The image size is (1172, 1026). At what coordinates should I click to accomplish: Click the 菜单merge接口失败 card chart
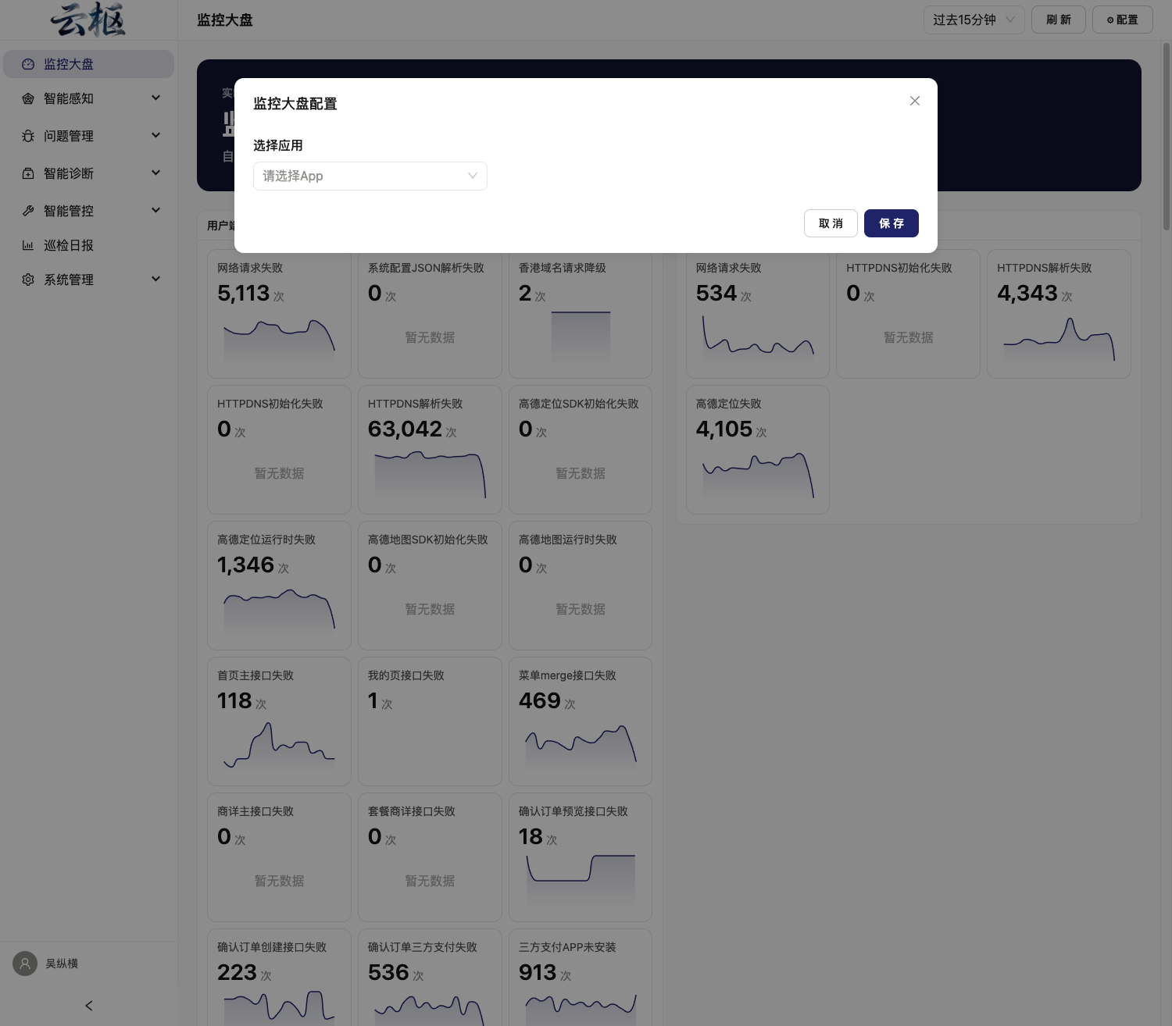point(581,746)
